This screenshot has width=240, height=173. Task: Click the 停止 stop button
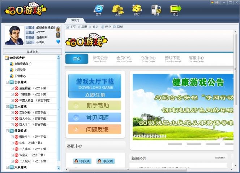106,27
